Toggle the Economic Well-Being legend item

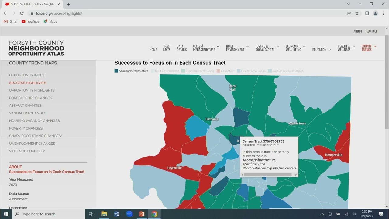pyautogui.click(x=198, y=71)
